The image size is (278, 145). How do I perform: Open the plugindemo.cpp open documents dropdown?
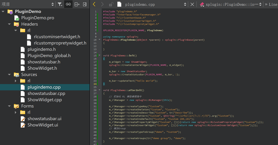pyautogui.click(x=185, y=4)
